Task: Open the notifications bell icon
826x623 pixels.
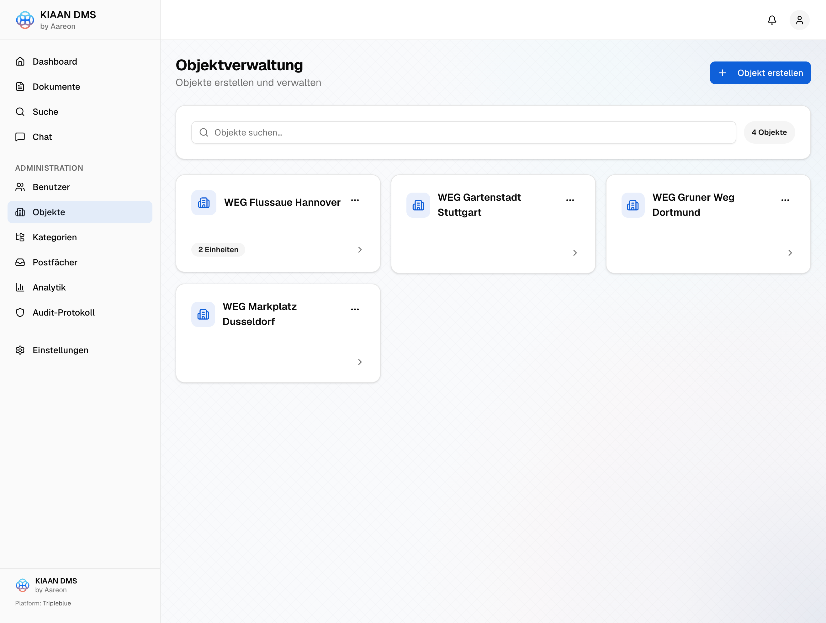Action: 771,20
